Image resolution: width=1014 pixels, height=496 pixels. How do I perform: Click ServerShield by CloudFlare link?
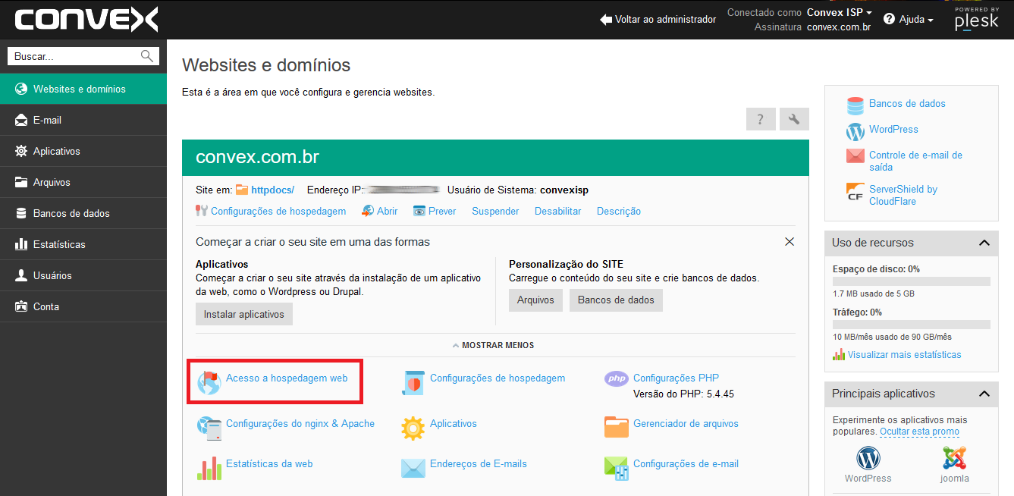[903, 195]
